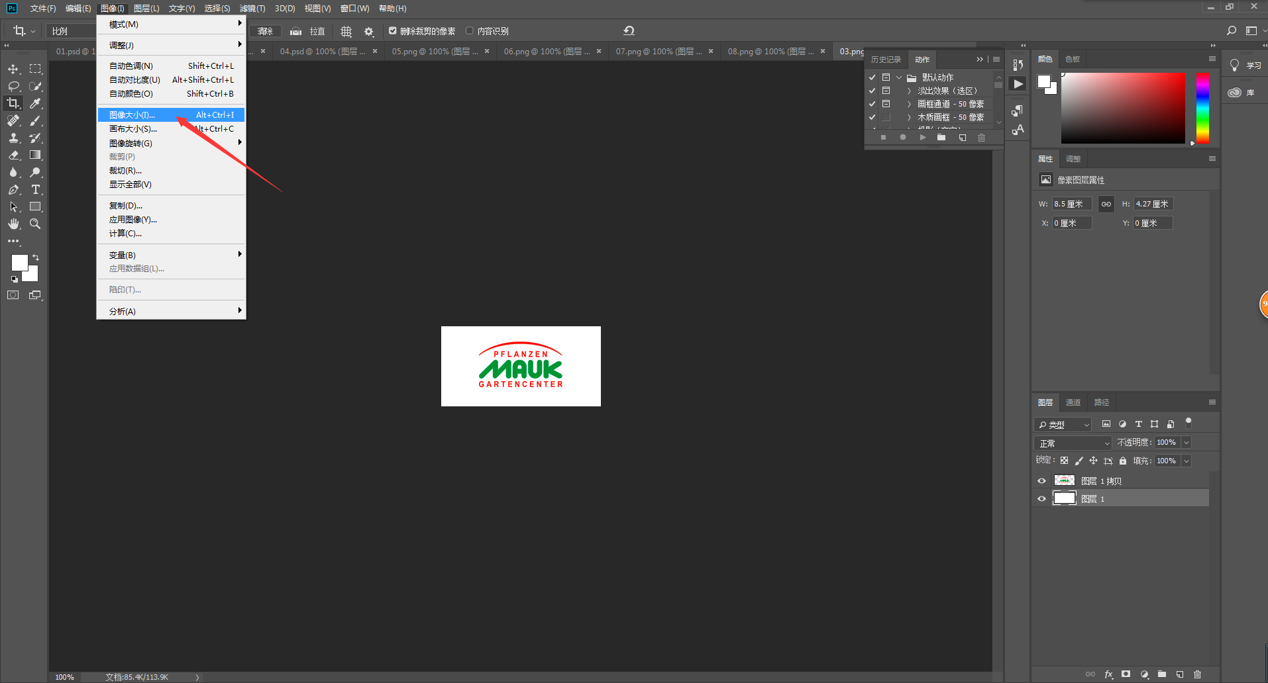The width and height of the screenshot is (1268, 683).
Task: Select the Horizontal Type tool
Action: [x=35, y=189]
